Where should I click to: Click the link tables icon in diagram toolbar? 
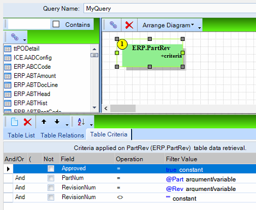point(113,25)
